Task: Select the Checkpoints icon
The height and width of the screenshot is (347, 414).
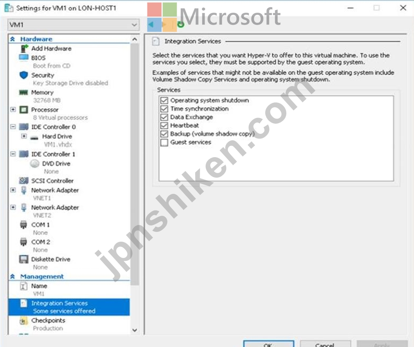Action: (23, 320)
